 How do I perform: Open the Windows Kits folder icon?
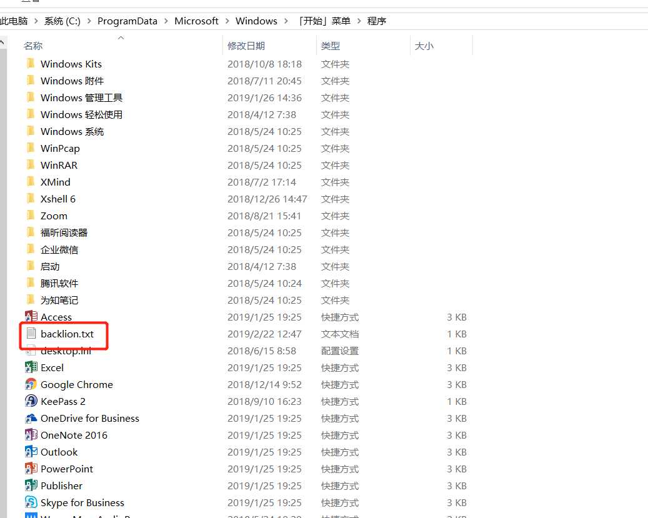click(31, 64)
